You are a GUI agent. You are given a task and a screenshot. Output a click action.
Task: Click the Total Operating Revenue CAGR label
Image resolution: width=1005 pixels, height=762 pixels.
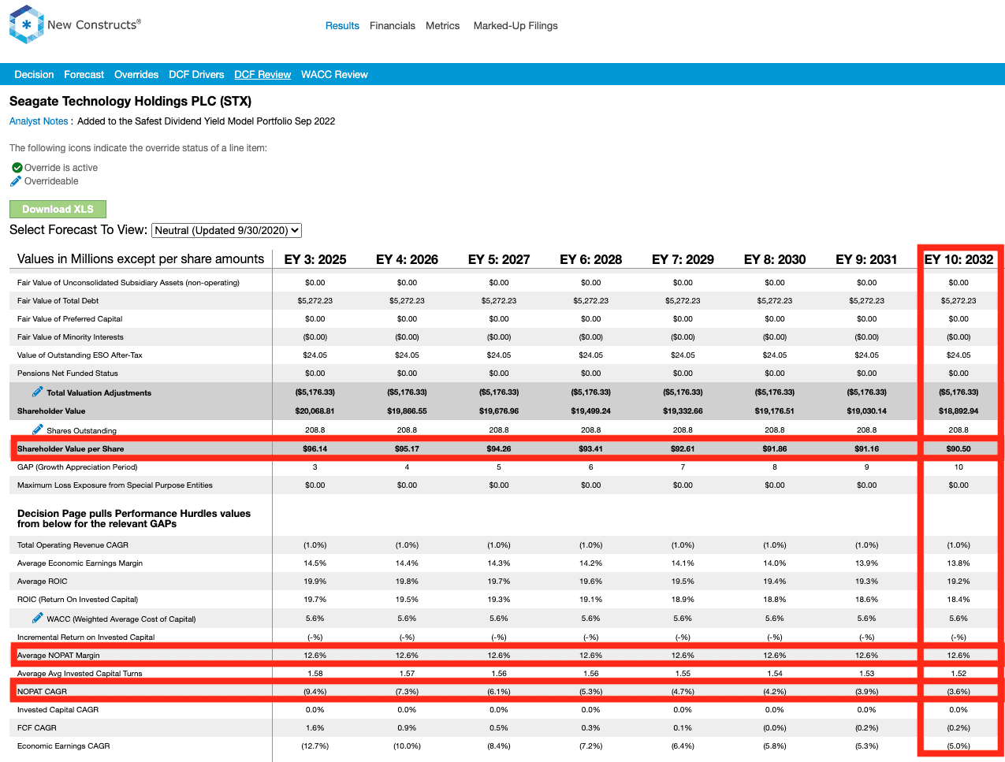click(x=73, y=545)
